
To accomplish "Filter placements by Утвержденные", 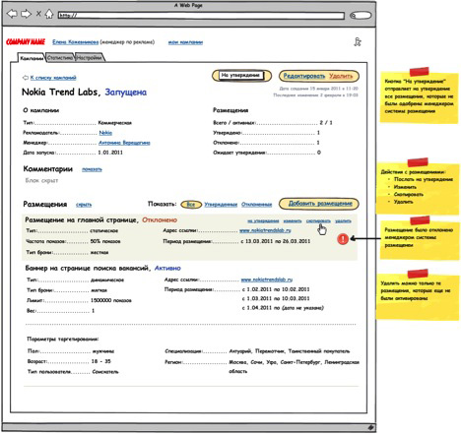I will 221,205.
